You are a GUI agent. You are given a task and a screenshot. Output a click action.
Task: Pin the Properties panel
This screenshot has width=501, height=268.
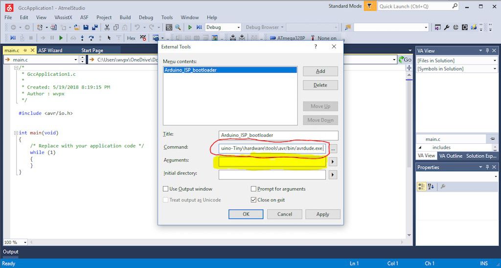pos(488,167)
